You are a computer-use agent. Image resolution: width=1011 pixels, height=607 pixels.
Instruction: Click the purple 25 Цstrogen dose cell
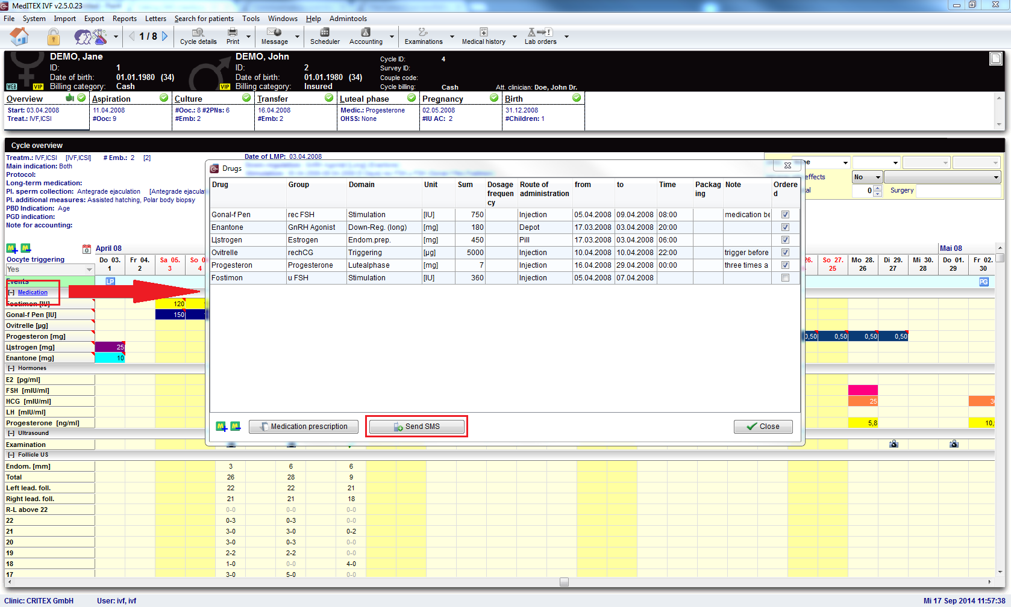tap(110, 347)
